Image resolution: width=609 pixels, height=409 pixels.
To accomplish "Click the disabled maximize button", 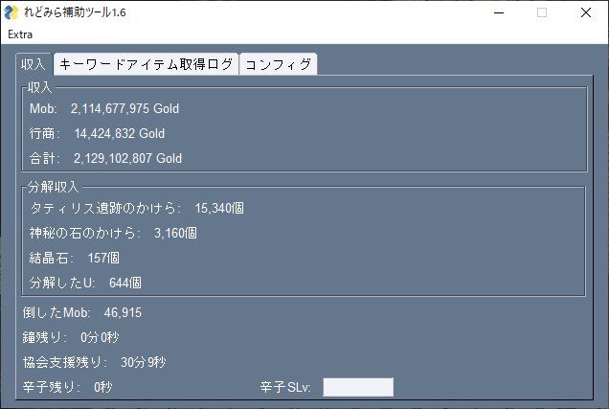I will tap(542, 12).
